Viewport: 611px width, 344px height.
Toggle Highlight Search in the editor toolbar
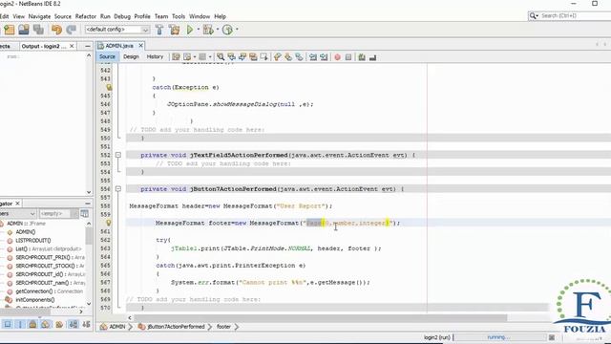click(253, 57)
